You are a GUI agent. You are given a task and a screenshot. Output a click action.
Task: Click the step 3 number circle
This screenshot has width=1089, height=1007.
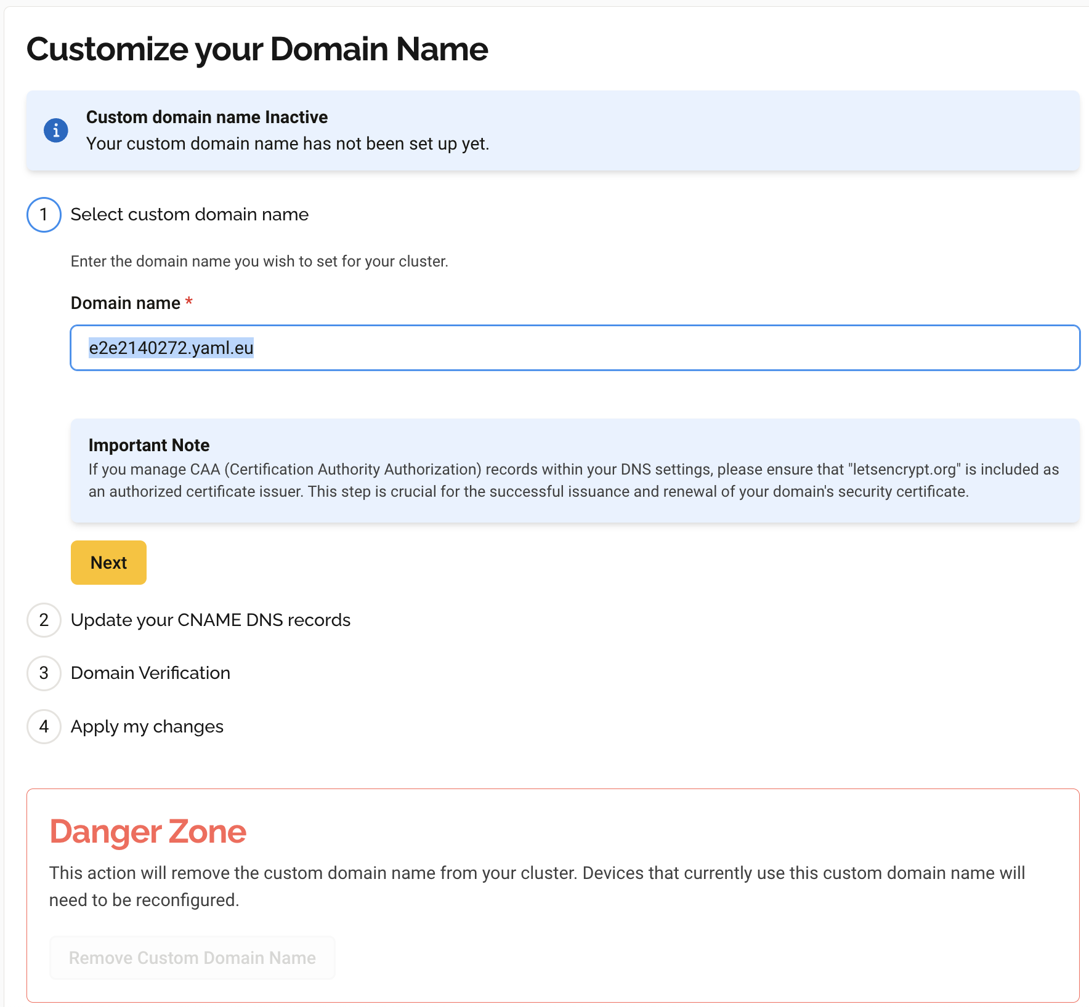[x=44, y=673]
